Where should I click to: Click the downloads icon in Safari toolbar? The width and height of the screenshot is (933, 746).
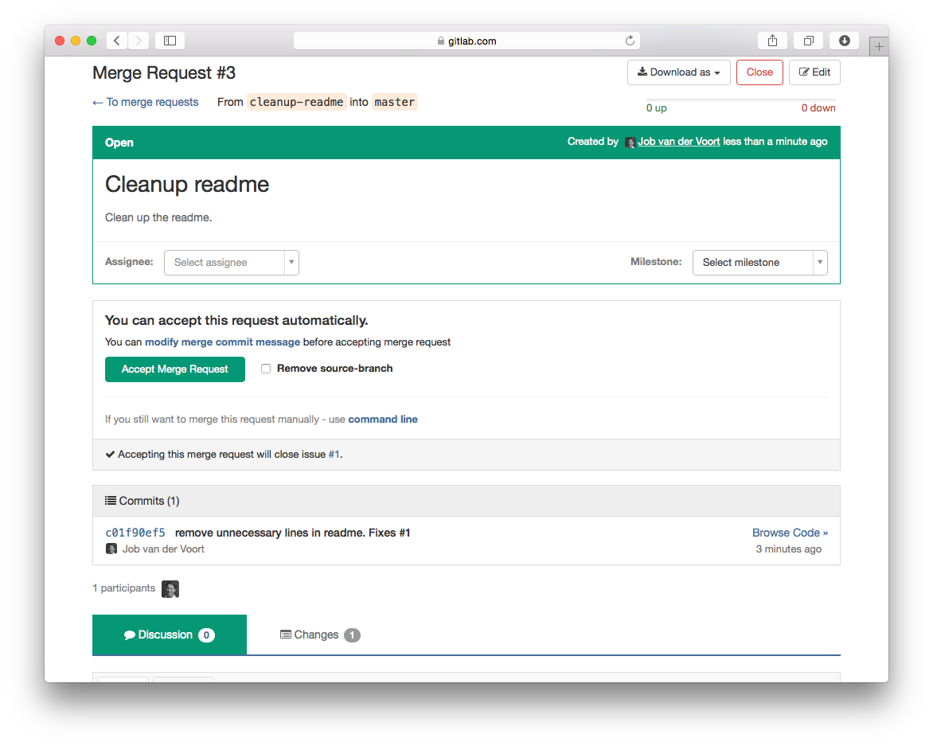(844, 40)
